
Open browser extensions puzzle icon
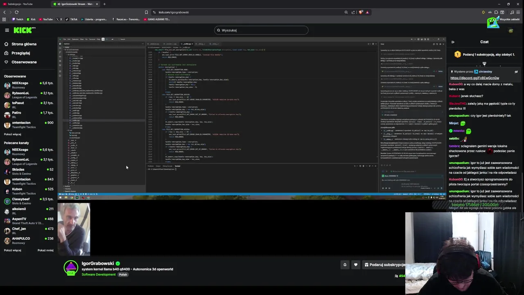496,12
